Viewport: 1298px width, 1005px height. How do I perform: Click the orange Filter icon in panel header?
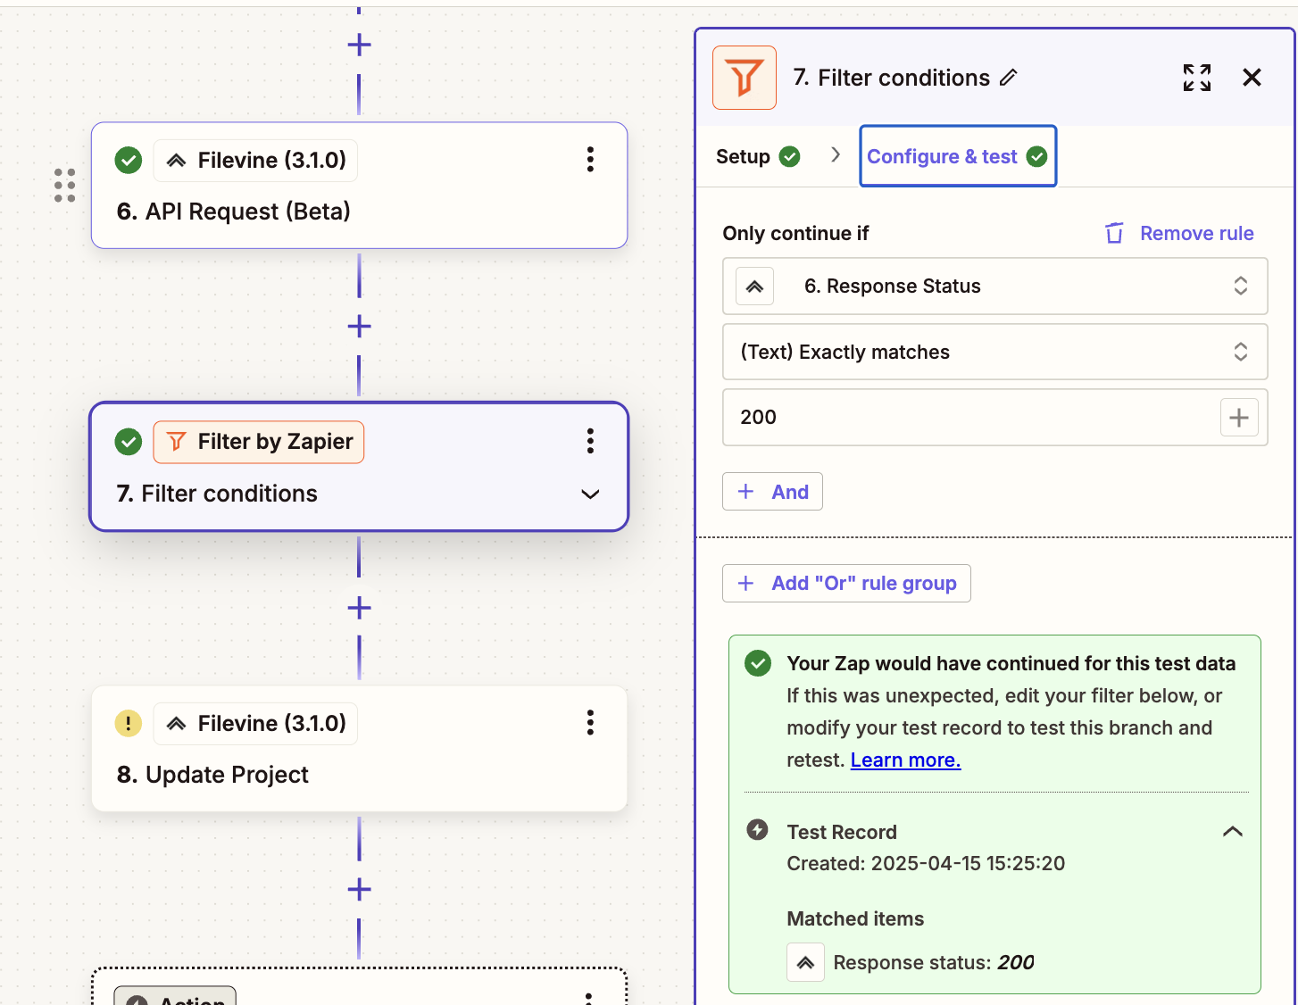coord(745,78)
